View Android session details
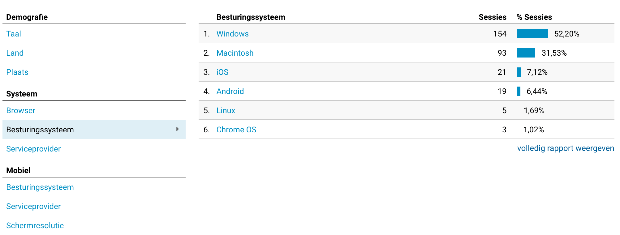 230,91
